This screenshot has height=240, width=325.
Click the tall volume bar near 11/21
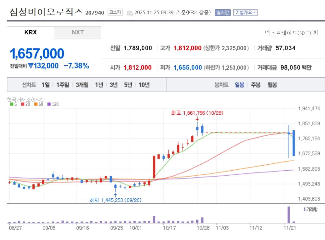tap(288, 215)
